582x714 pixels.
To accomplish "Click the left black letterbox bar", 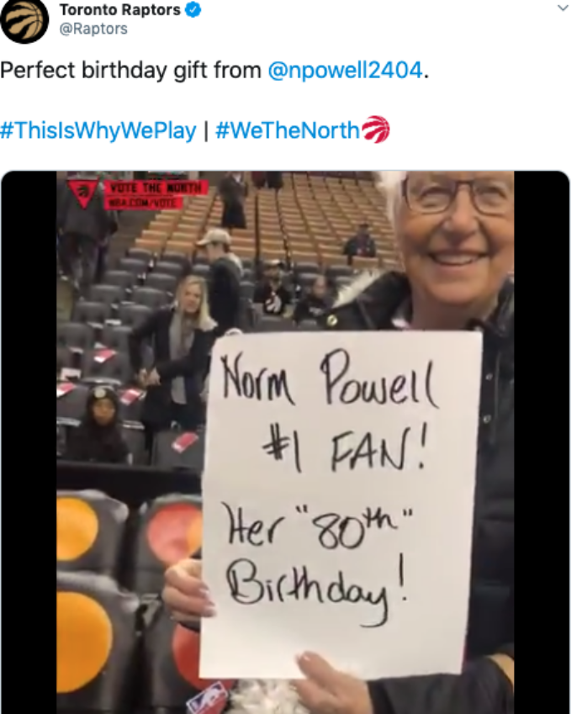I will point(29,442).
